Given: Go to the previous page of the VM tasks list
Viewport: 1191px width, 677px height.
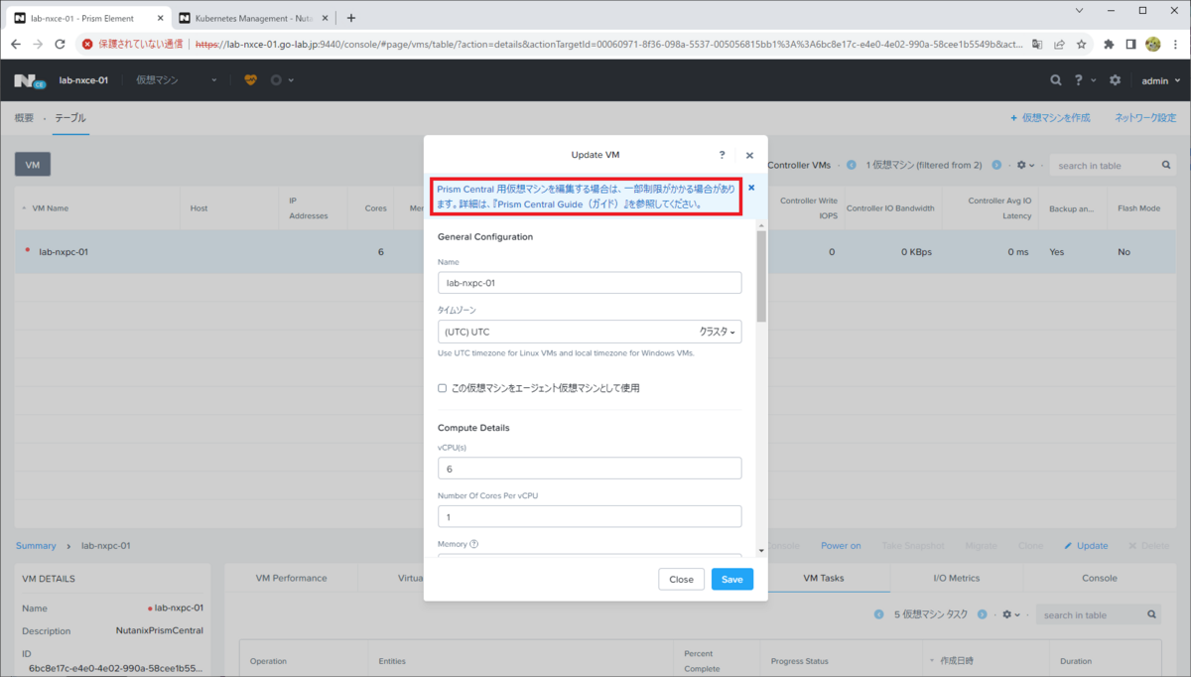Looking at the screenshot, I should (x=879, y=614).
